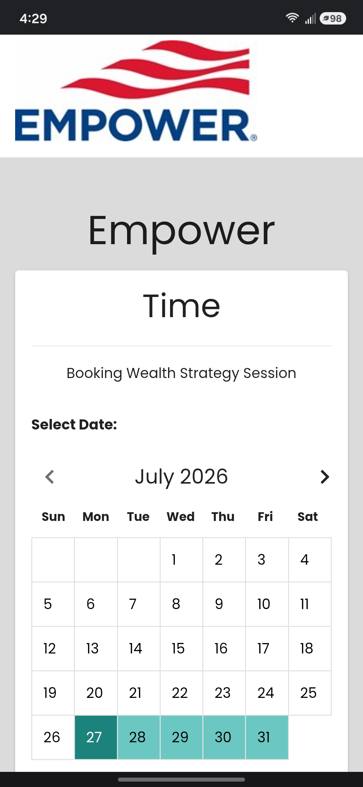This screenshot has height=787, width=363.
Task: Tap the July 2026 month title
Action: pos(182,477)
